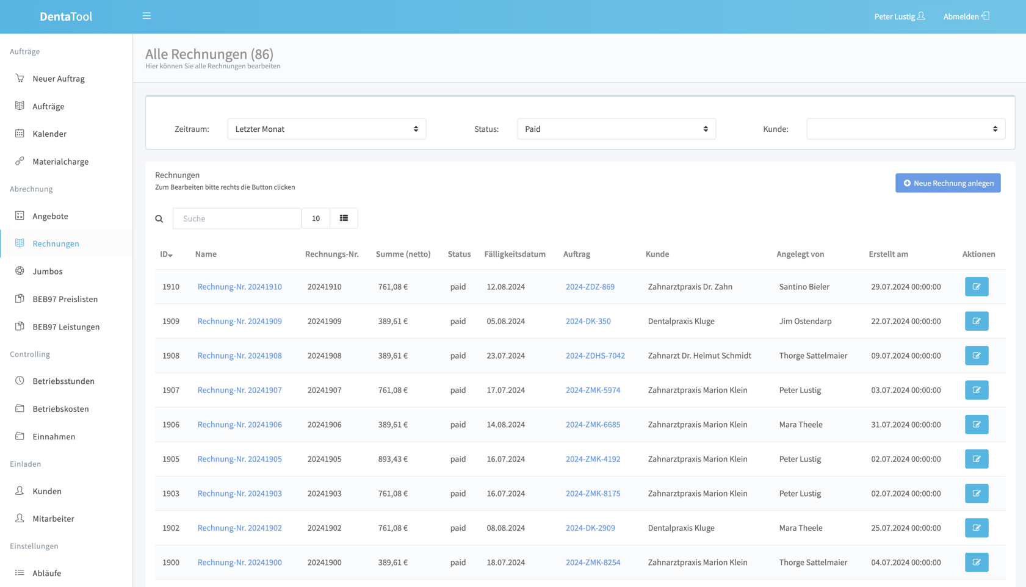Click customer Zahnarzt Dr. Helmut Schmidt cell
Screen dimensions: 1026x587
point(699,355)
